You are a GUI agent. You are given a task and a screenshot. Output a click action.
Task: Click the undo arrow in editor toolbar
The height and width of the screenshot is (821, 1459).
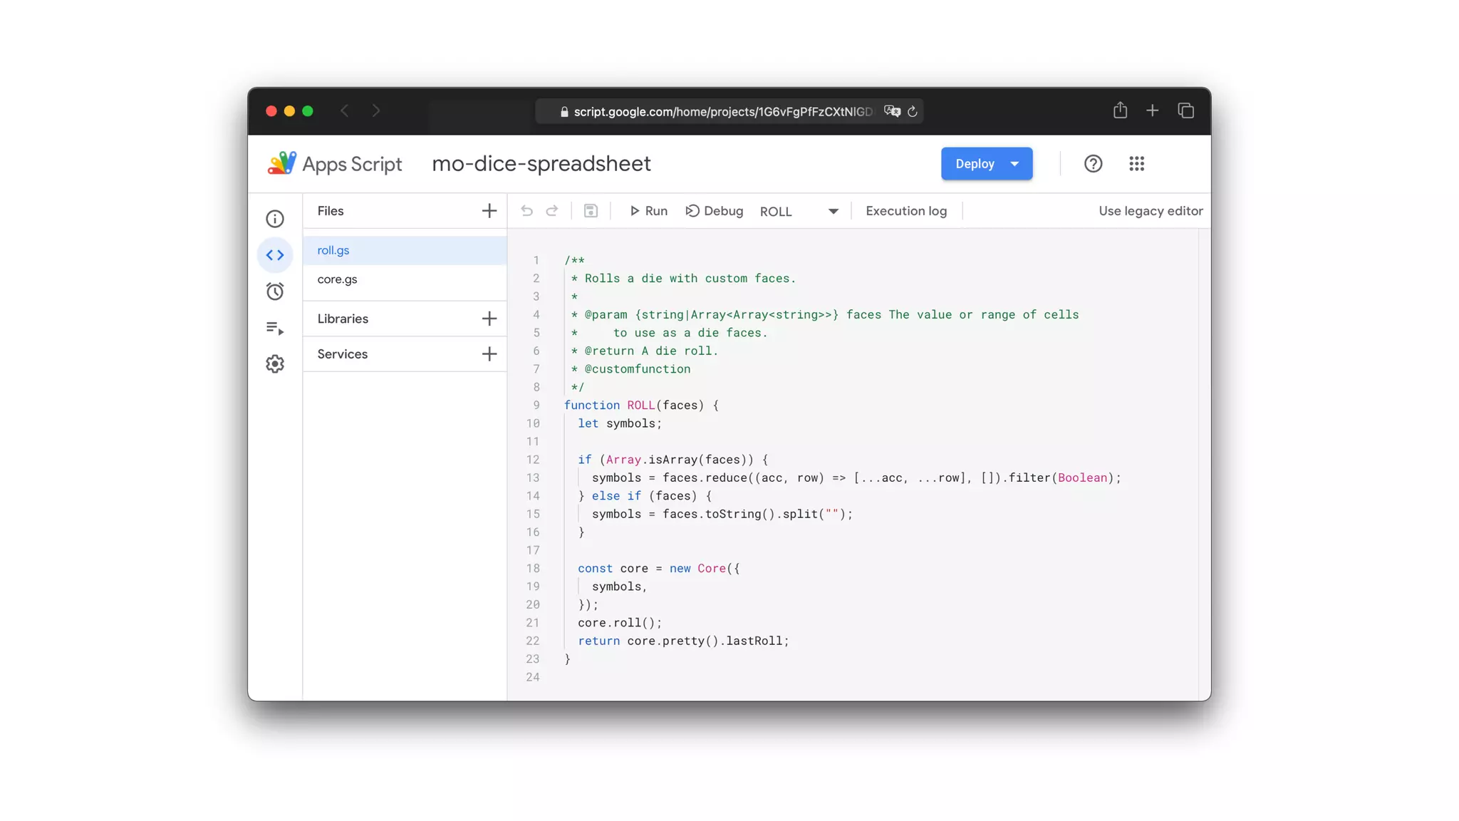tap(526, 211)
